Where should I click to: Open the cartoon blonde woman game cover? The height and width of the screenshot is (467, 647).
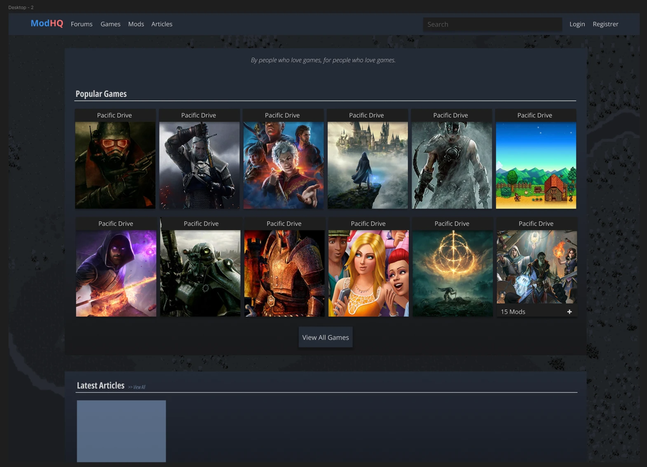[369, 273]
